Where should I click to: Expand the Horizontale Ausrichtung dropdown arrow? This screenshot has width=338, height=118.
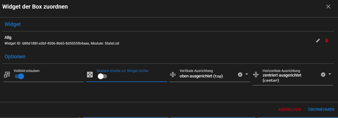[x=330, y=74]
